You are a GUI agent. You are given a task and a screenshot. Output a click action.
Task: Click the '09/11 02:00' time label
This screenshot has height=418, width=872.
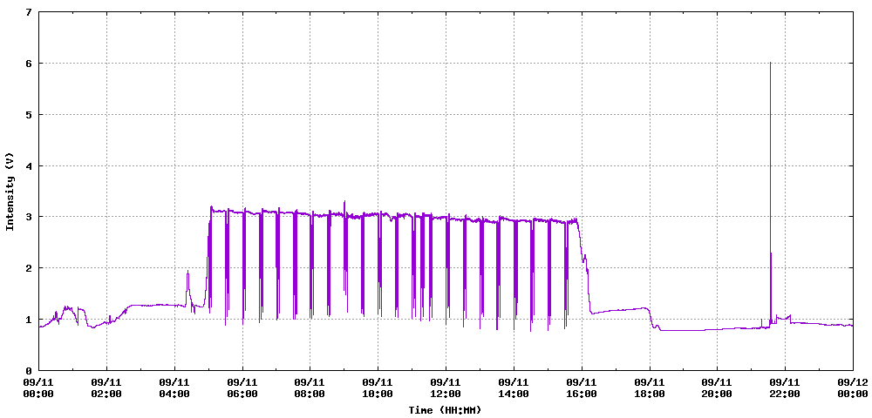click(x=106, y=388)
